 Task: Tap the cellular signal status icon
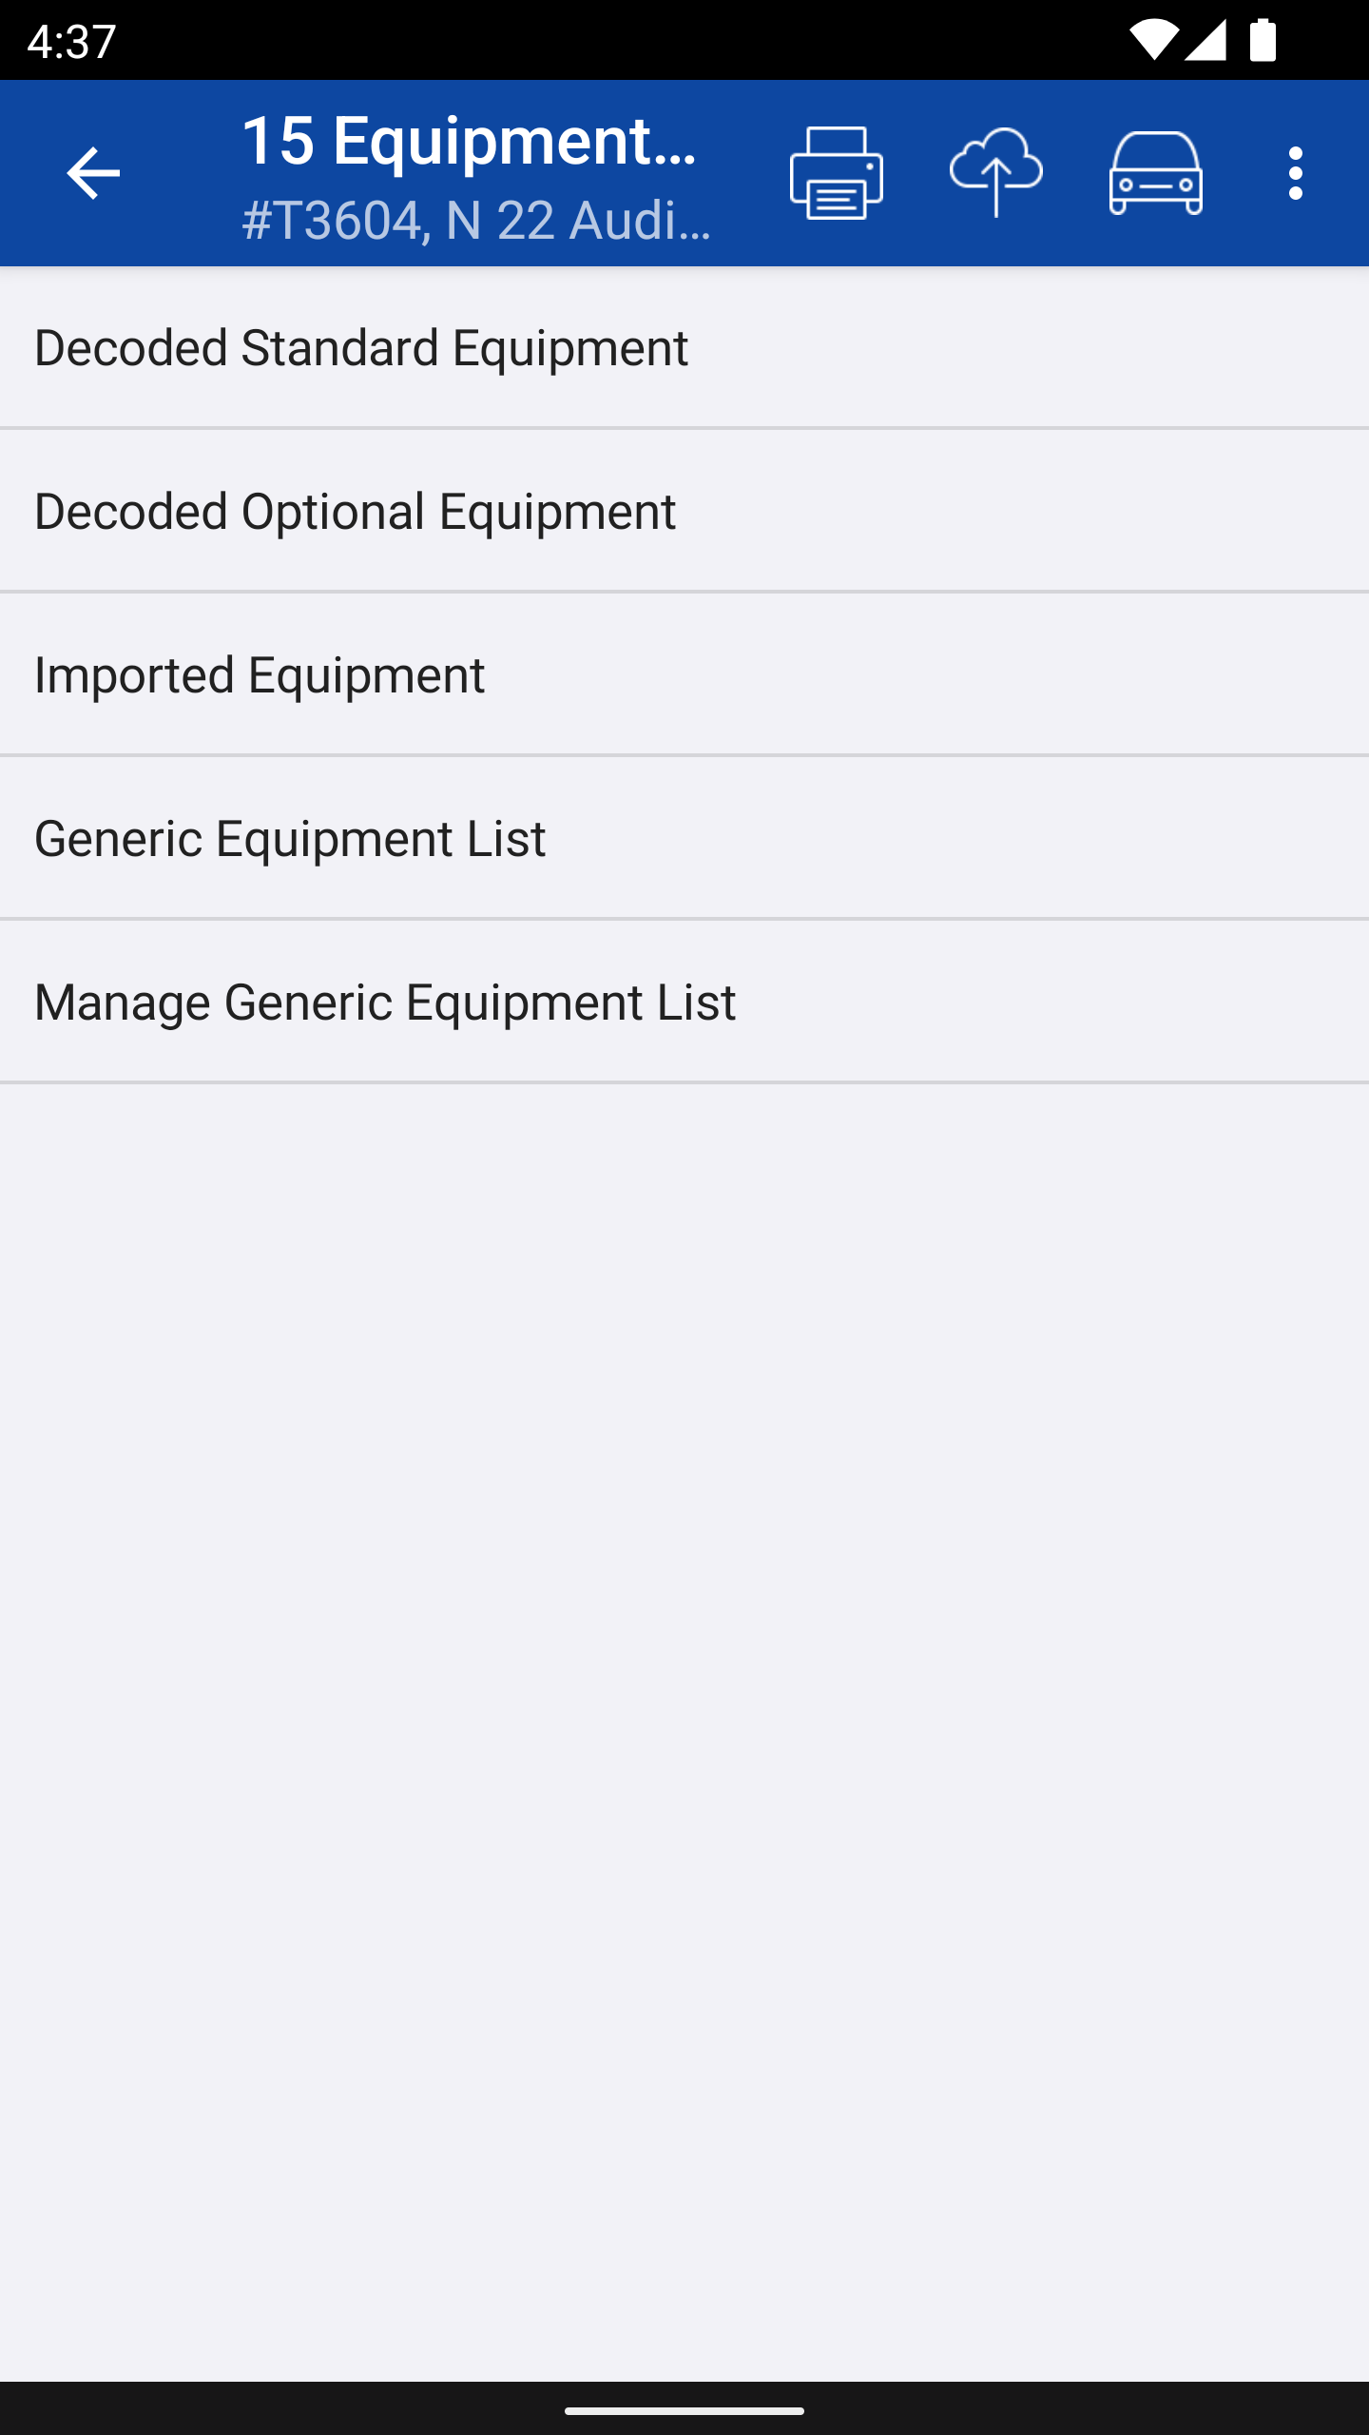point(1206,41)
